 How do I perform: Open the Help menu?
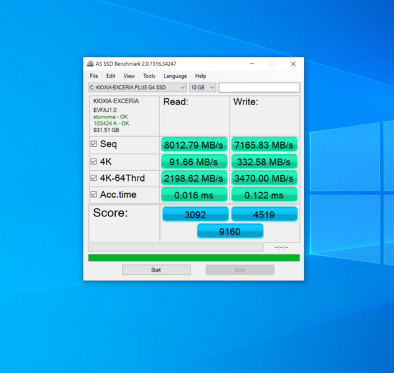pos(200,76)
